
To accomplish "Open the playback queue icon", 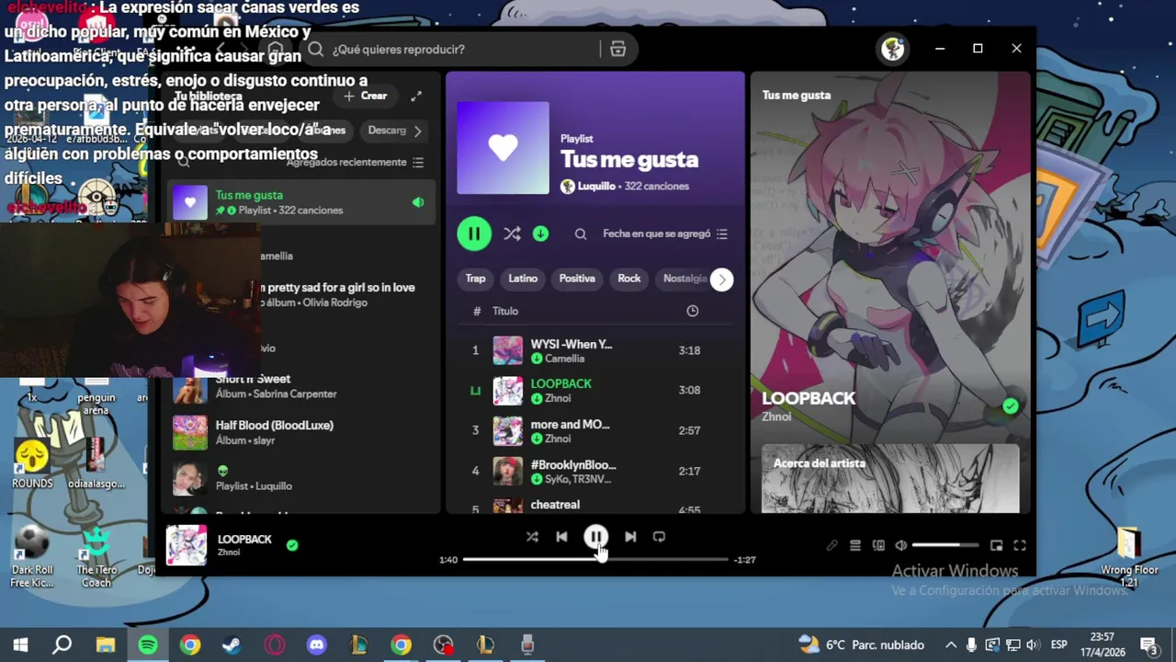I will click(x=855, y=545).
